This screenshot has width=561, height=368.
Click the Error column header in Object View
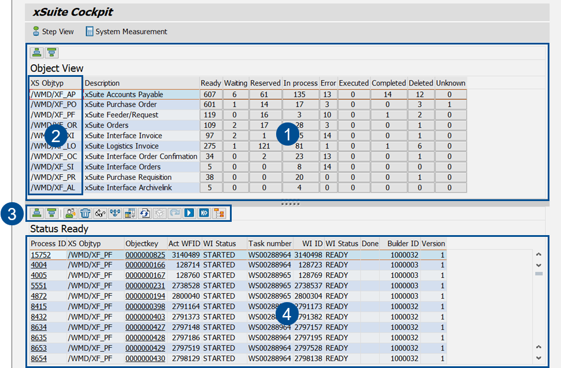pyautogui.click(x=328, y=83)
